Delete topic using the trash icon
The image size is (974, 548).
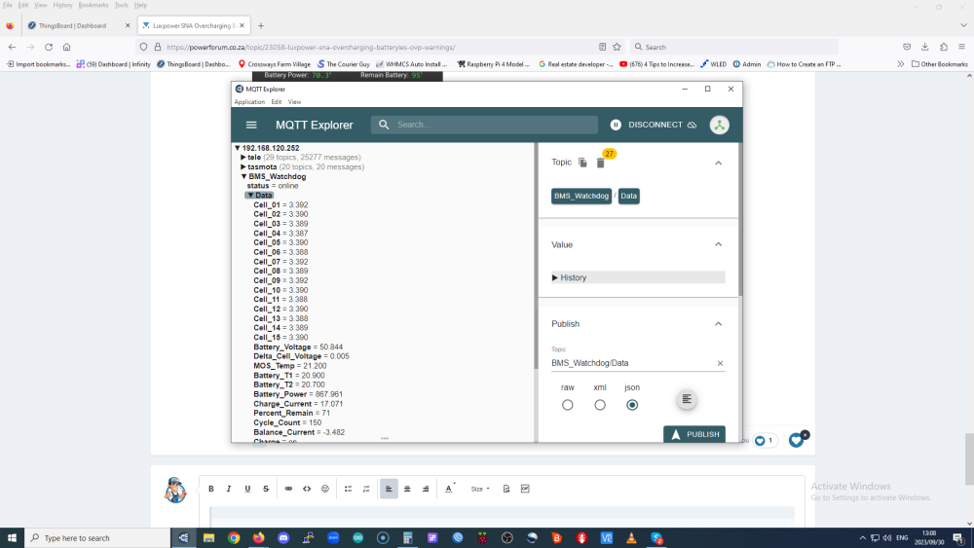[x=601, y=163]
